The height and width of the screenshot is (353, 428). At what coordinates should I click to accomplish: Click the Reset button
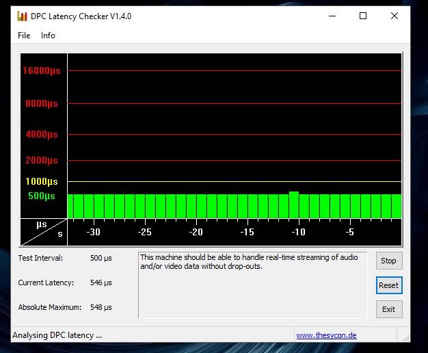click(389, 285)
